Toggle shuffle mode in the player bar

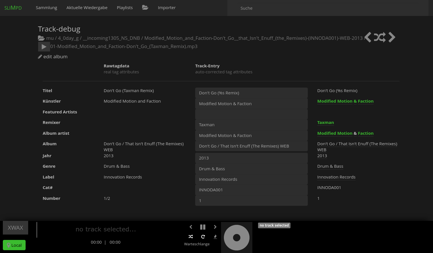(x=191, y=237)
